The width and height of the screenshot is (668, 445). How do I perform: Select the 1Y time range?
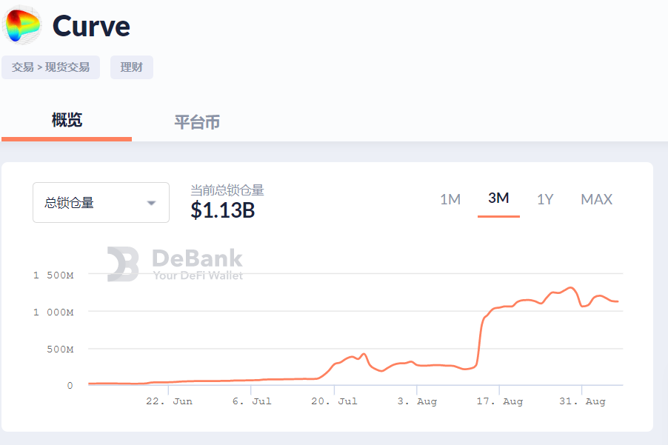point(545,199)
